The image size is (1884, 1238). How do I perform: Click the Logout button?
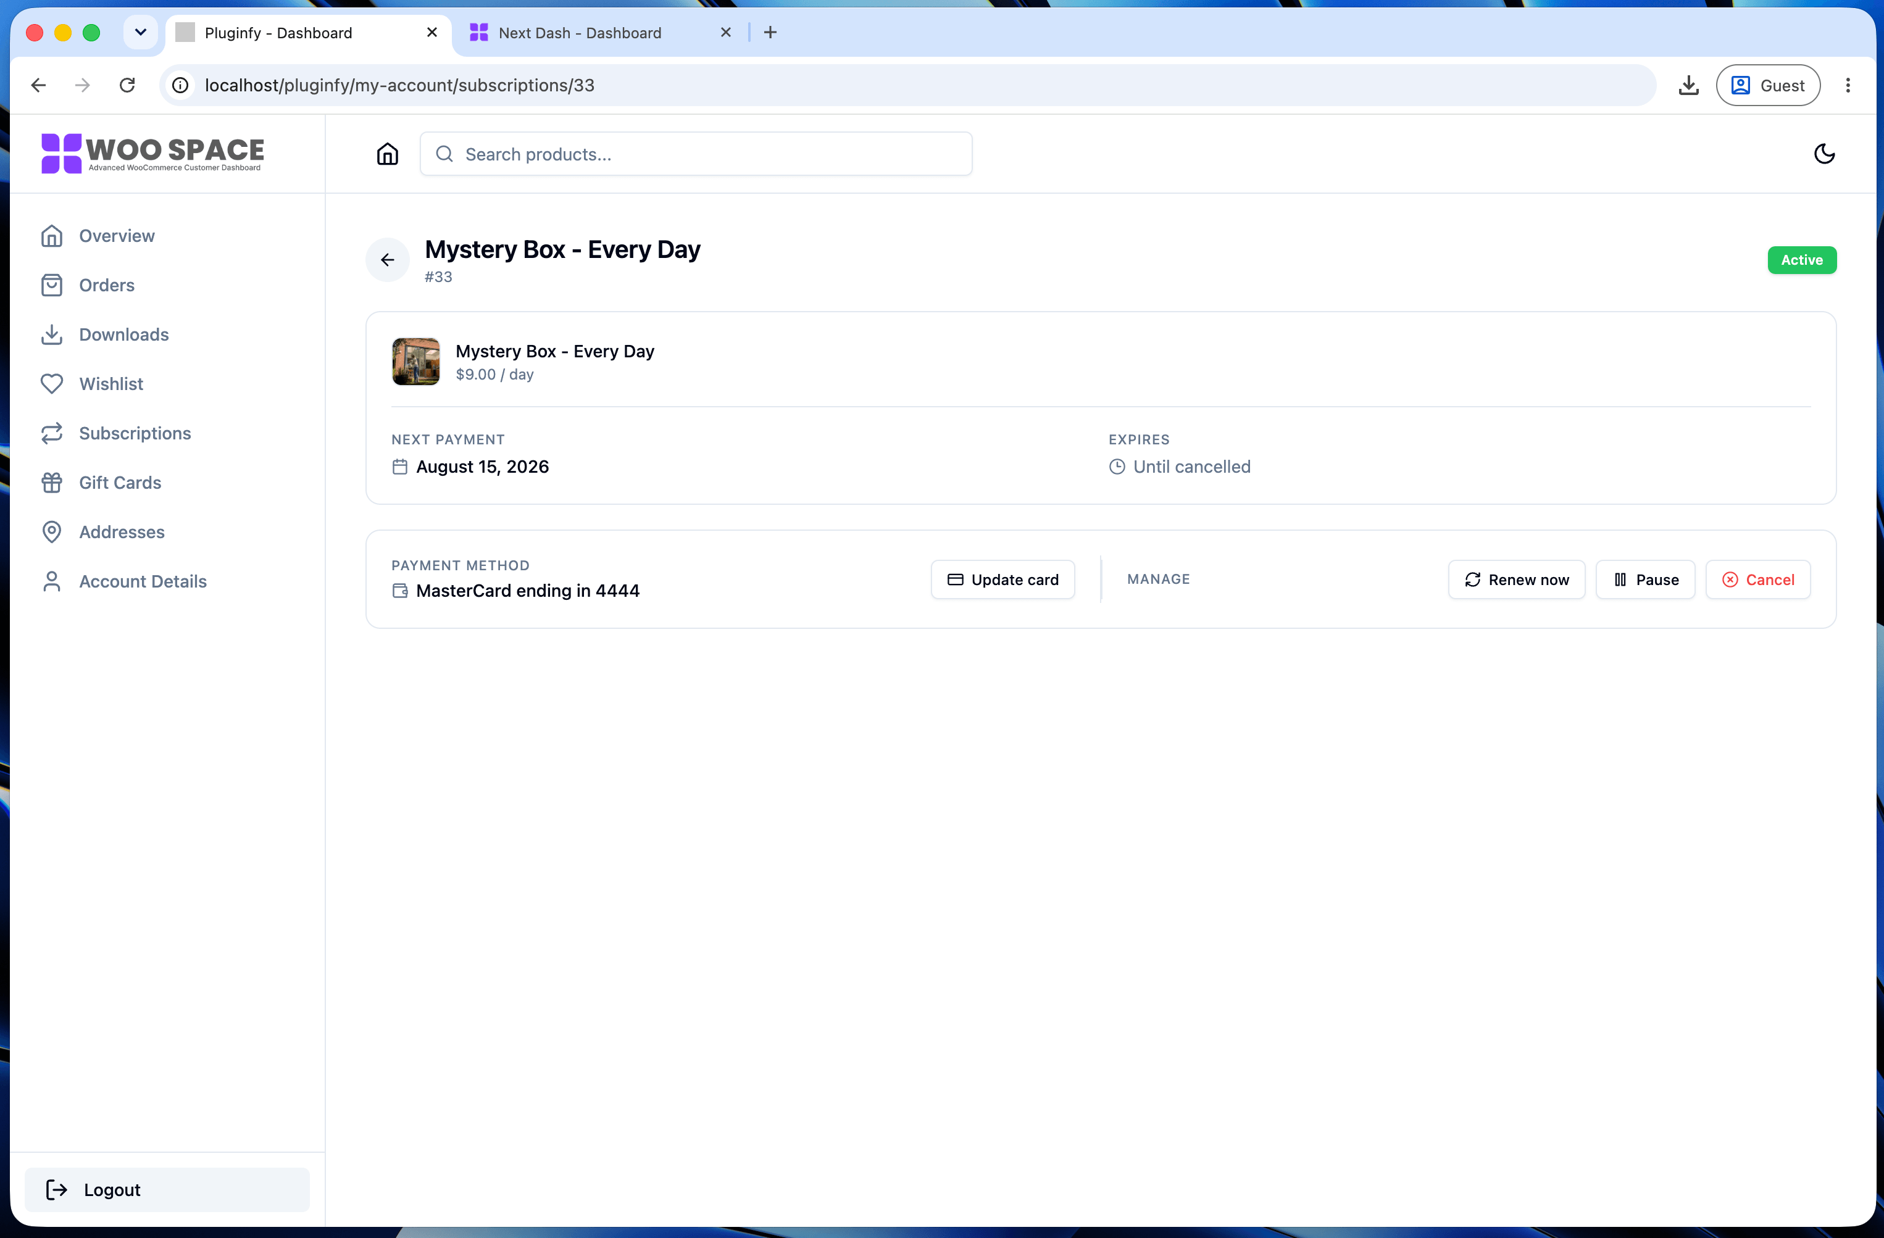coord(167,1190)
